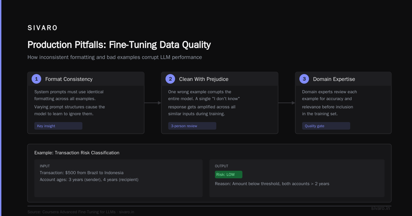
Task: Click the Production Pitfalls main title
Action: pyautogui.click(x=119, y=45)
